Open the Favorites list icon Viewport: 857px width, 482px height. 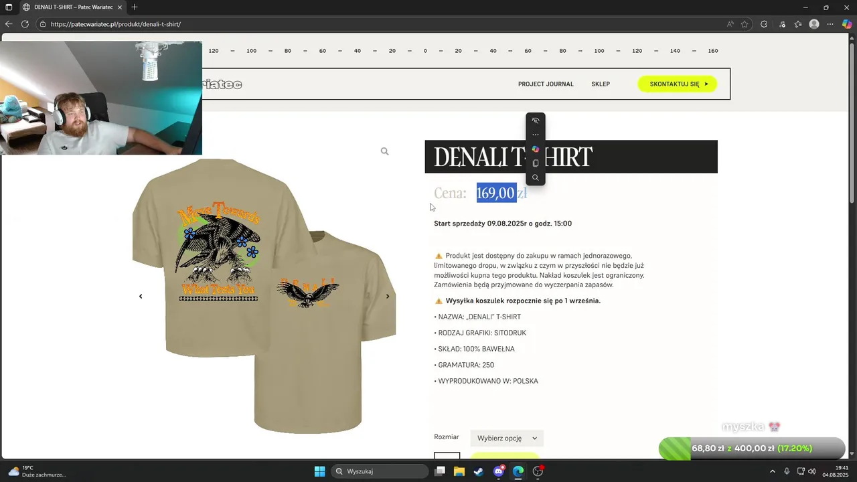[798, 24]
